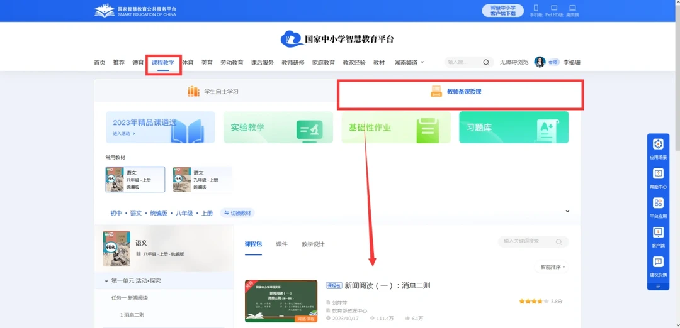Image resolution: width=680 pixels, height=328 pixels.
Task: Click the 切换教材 button
Action: pyautogui.click(x=237, y=213)
